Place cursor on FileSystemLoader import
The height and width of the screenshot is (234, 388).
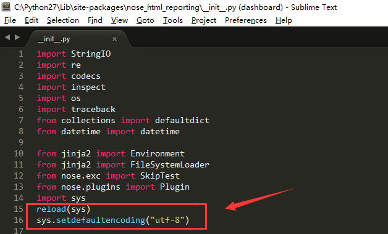coord(170,164)
